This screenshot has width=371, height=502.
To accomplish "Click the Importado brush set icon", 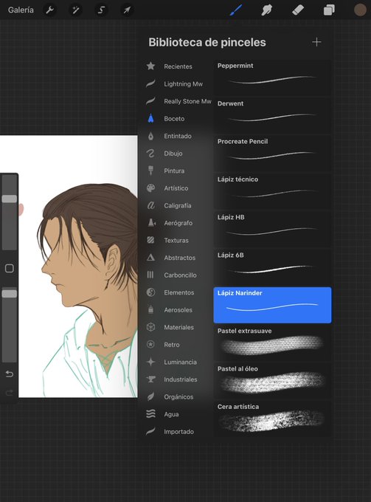I will click(x=150, y=432).
